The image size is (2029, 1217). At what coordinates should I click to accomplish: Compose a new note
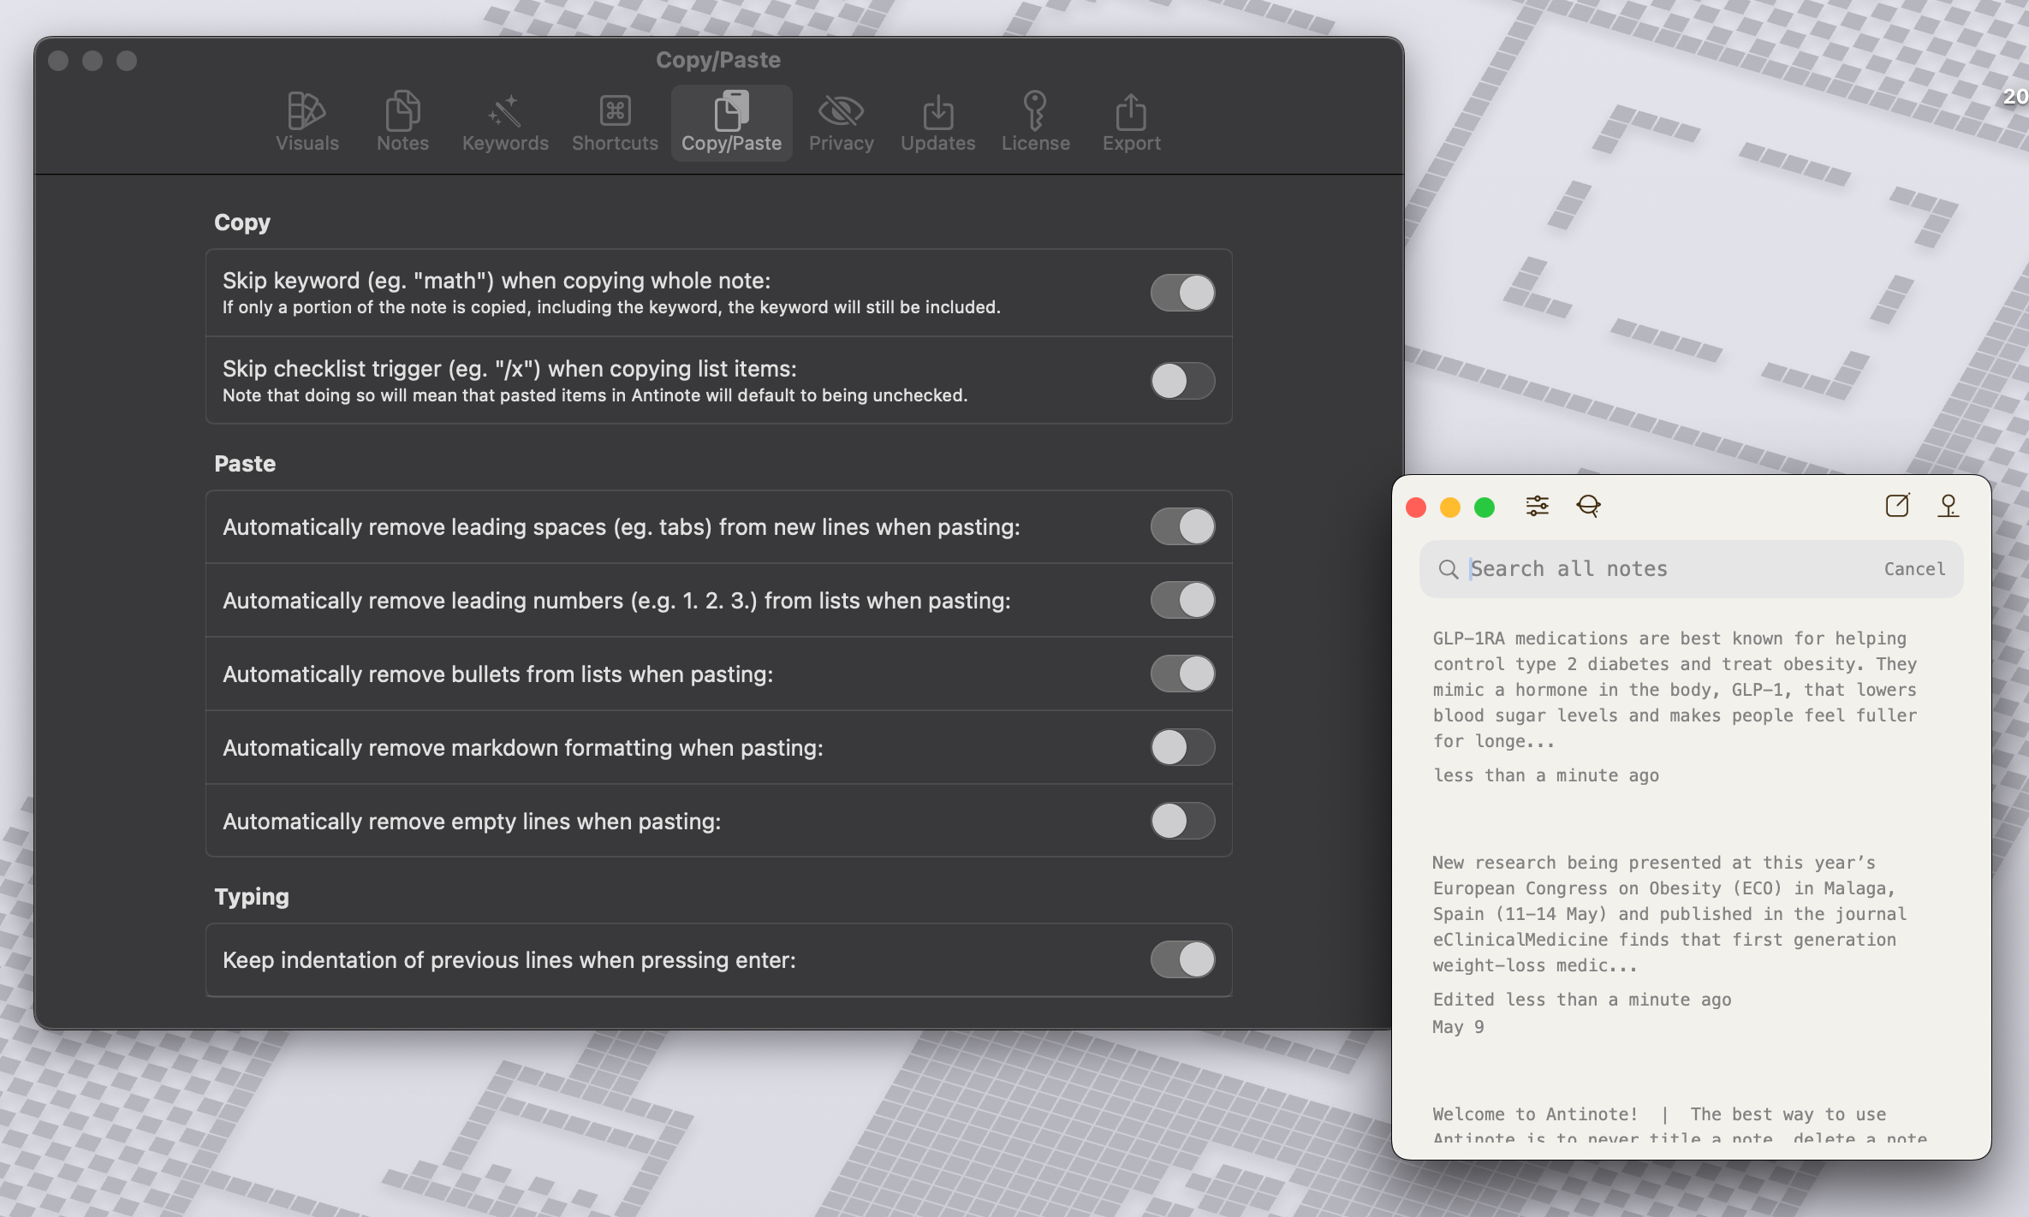(1897, 506)
